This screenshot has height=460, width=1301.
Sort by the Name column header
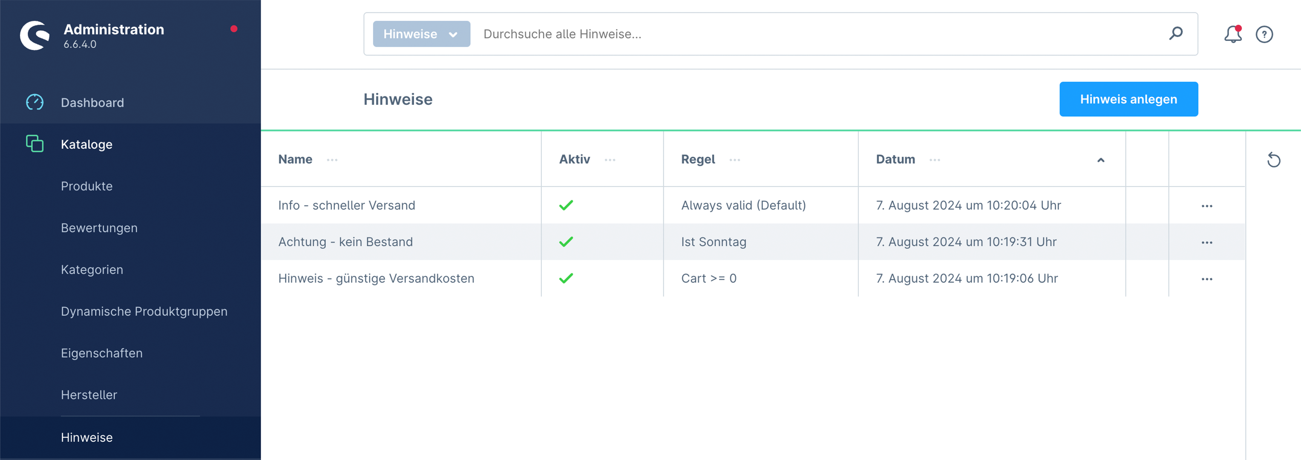(x=295, y=159)
